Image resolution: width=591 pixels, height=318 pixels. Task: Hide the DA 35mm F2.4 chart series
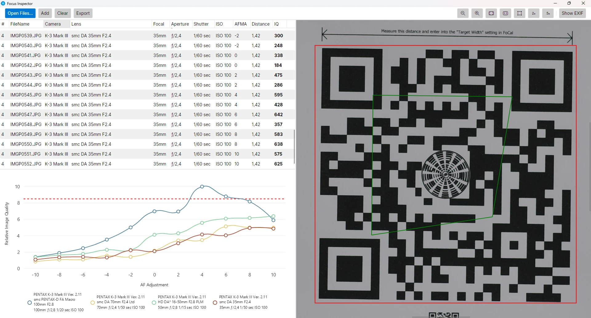(x=215, y=303)
